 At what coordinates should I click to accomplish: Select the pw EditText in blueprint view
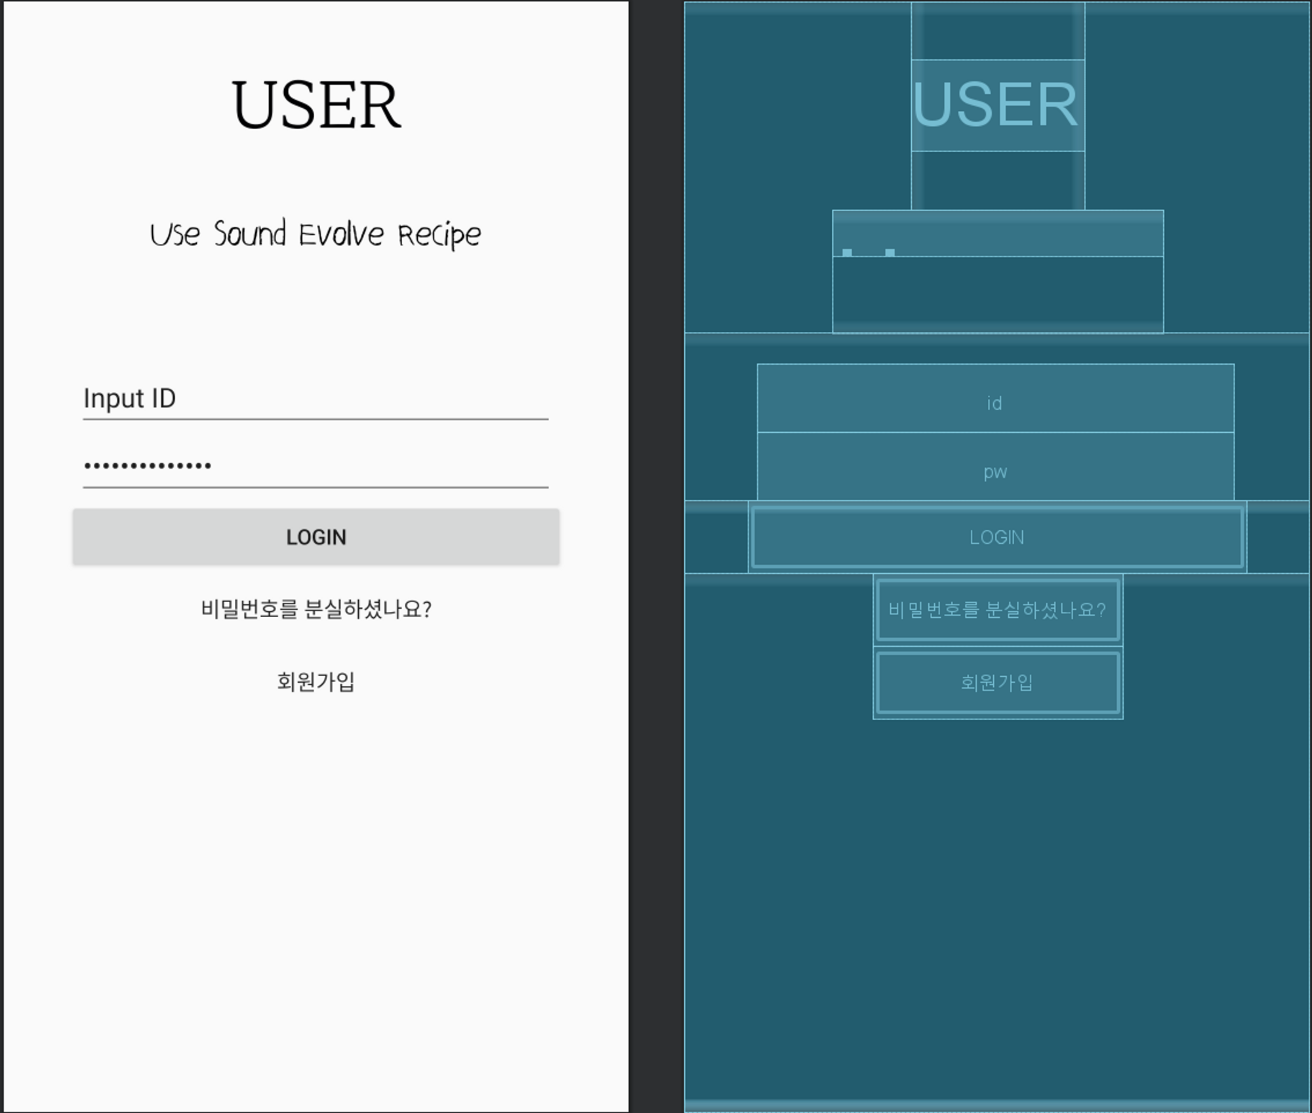click(995, 466)
